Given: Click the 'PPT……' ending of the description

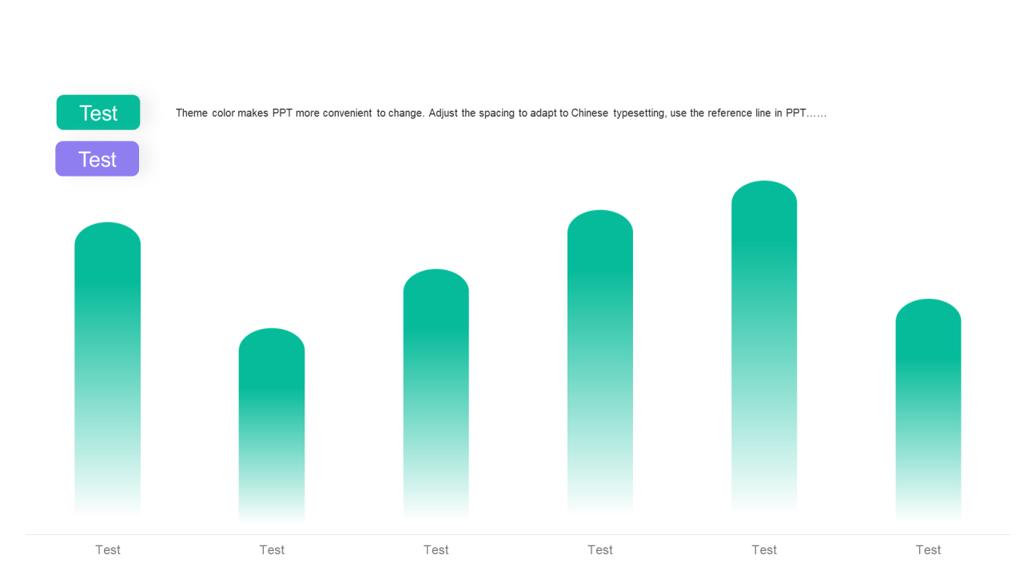Looking at the screenshot, I should click(806, 113).
